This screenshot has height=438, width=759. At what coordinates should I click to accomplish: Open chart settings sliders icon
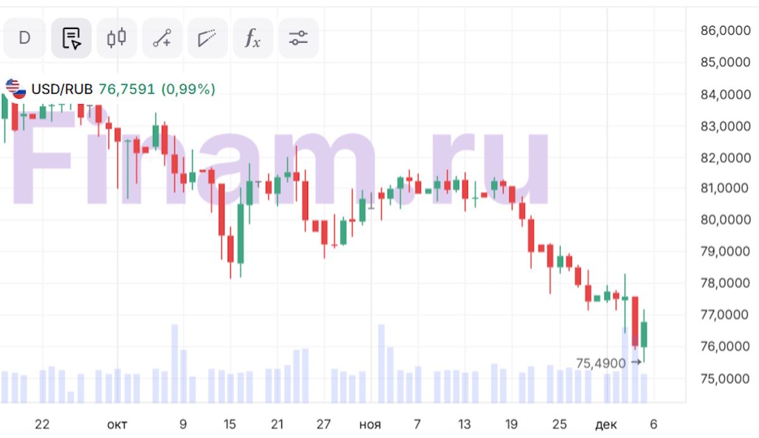point(298,38)
